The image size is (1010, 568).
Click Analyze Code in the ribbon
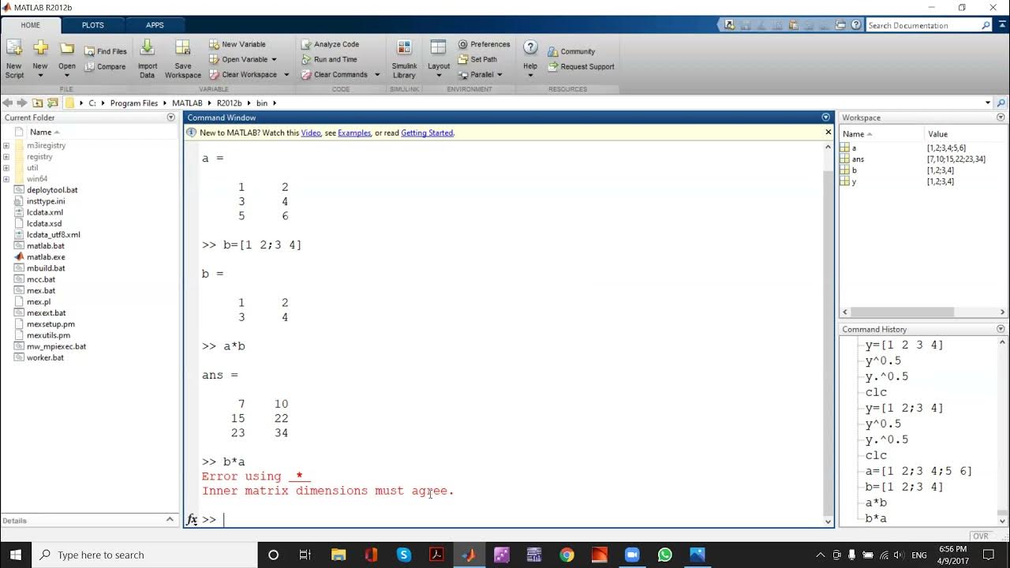click(x=330, y=44)
